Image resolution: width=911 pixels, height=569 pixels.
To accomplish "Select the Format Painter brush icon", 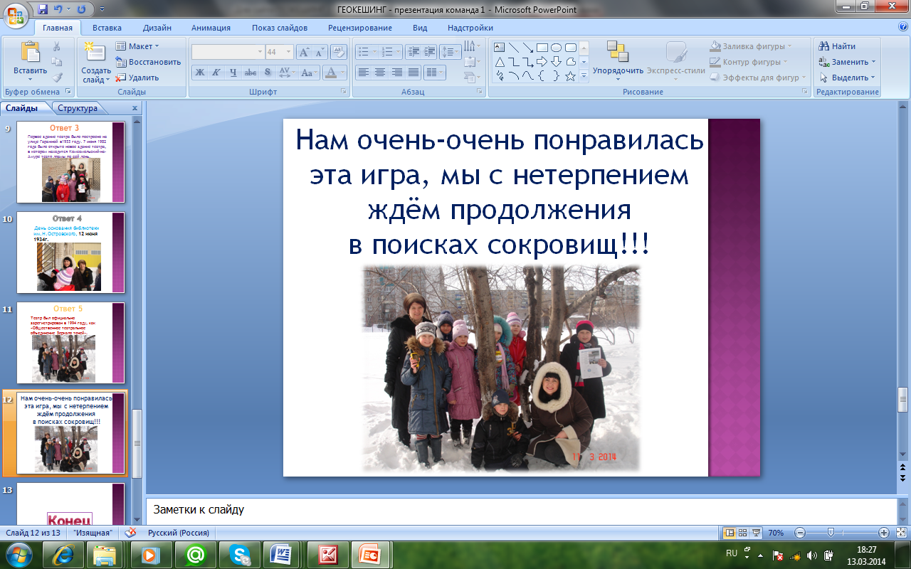I will pyautogui.click(x=57, y=78).
